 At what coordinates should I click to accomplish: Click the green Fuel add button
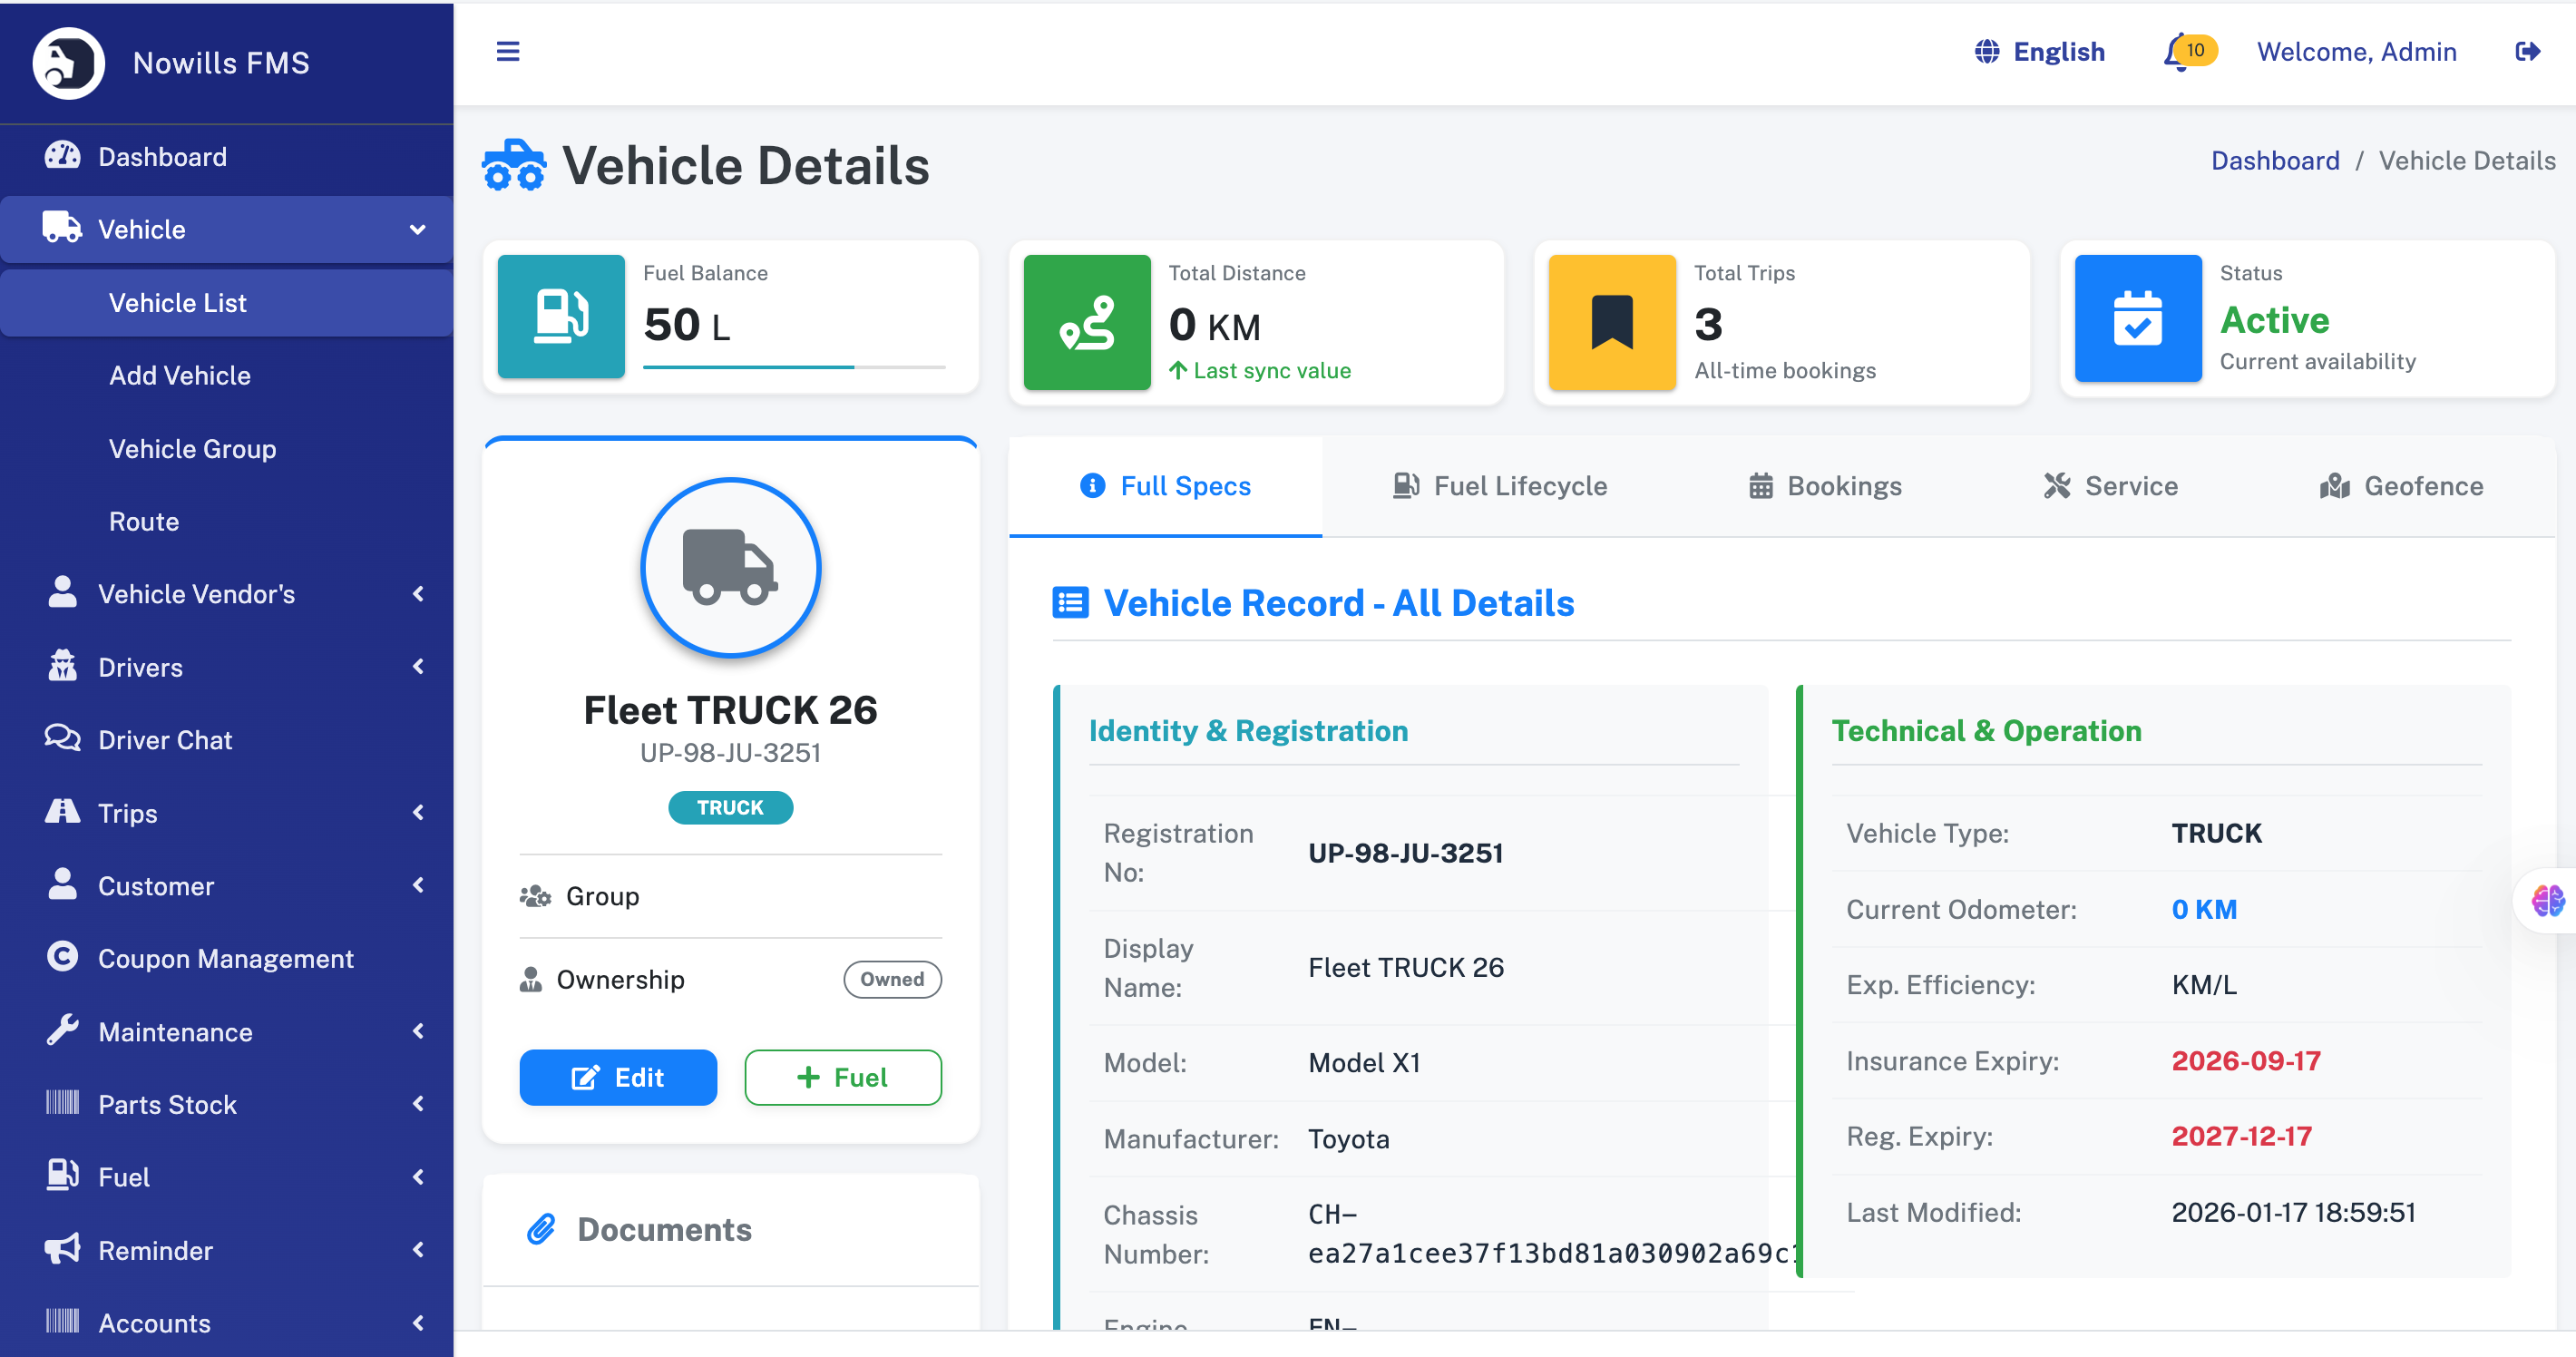pos(842,1077)
